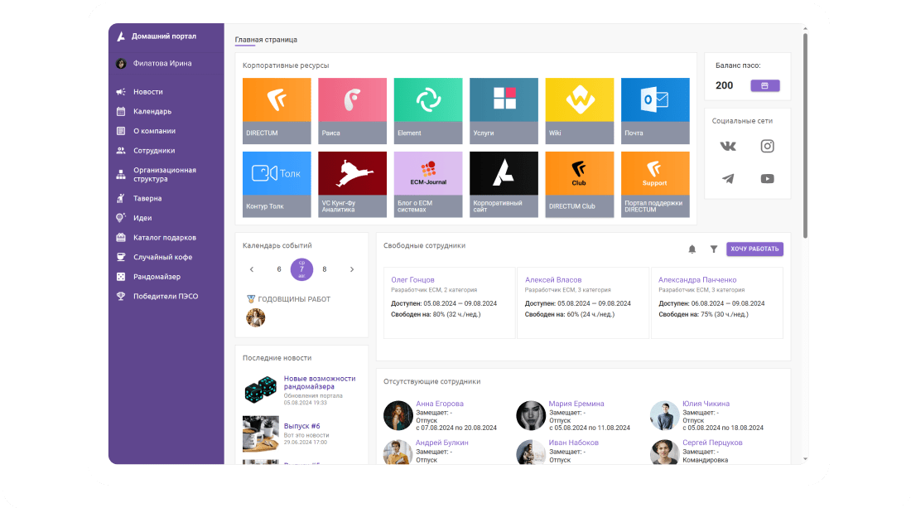Image resolution: width=911 pixels, height=508 pixels.
Task: Open VC Кунг-фу Аналитика tile
Action: point(352,184)
